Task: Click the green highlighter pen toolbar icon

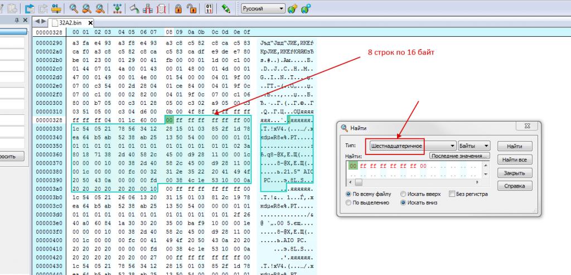Action: [226, 8]
